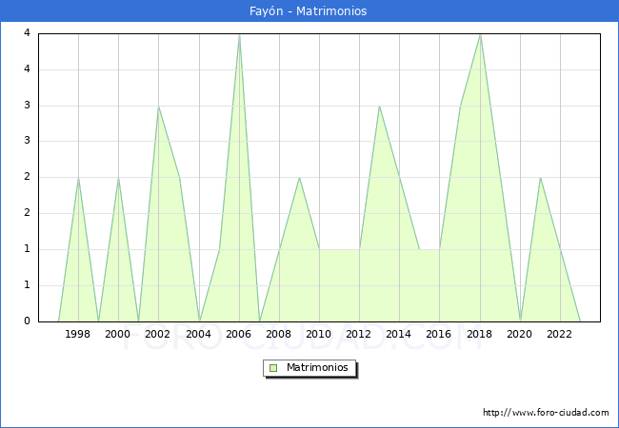619x428 pixels.
Task: Select the 2000 x-axis year label
Action: tap(118, 334)
